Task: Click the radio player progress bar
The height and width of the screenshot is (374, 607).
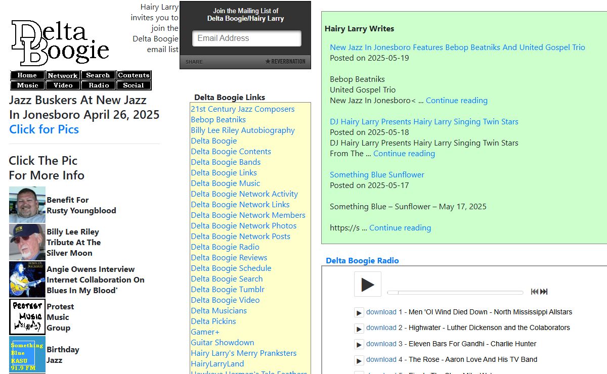Action: (x=455, y=293)
